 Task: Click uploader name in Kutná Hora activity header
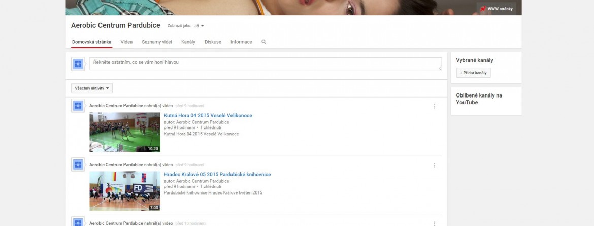pos(116,106)
